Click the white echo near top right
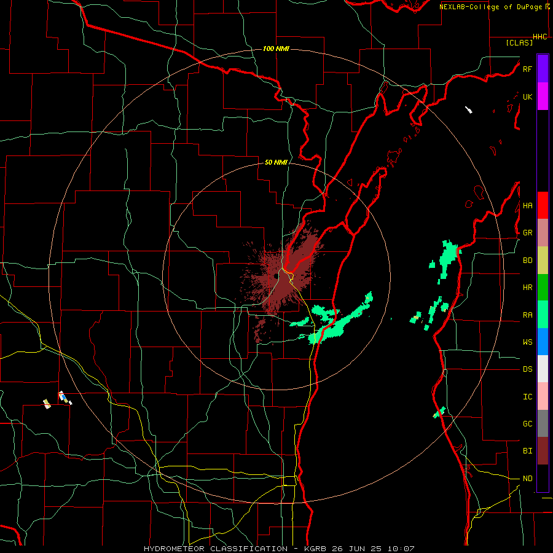Screen dimensions: 553x553 click(469, 110)
